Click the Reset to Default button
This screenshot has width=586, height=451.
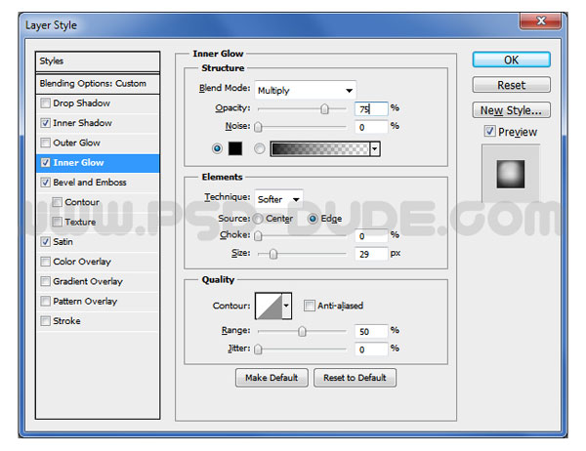pyautogui.click(x=355, y=378)
